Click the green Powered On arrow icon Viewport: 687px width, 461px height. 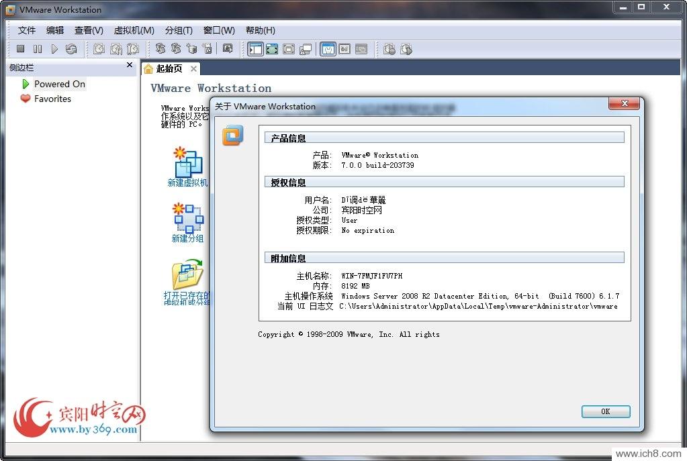[26, 84]
